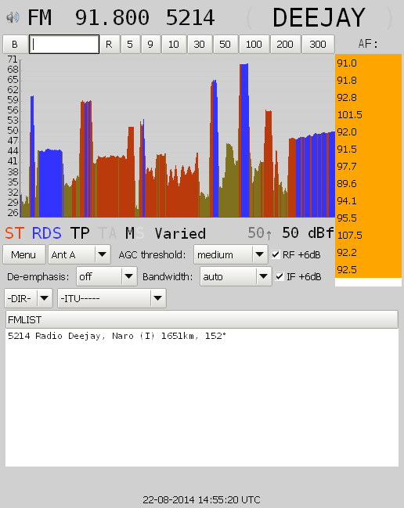Open the Bandwidth auto dropdown
The image size is (404, 508).
tap(236, 276)
